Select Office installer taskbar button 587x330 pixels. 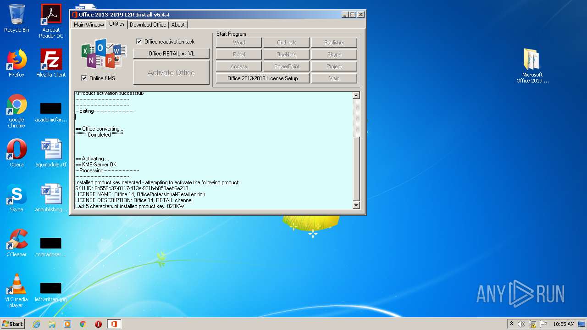(x=114, y=324)
